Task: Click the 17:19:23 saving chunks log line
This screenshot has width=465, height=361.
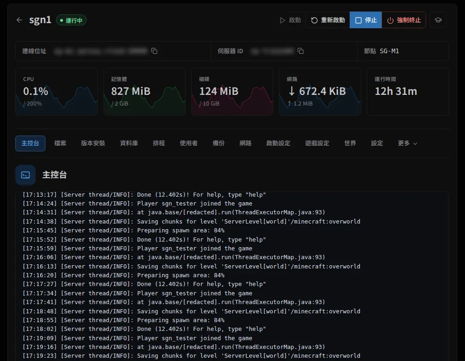Action: click(191, 355)
